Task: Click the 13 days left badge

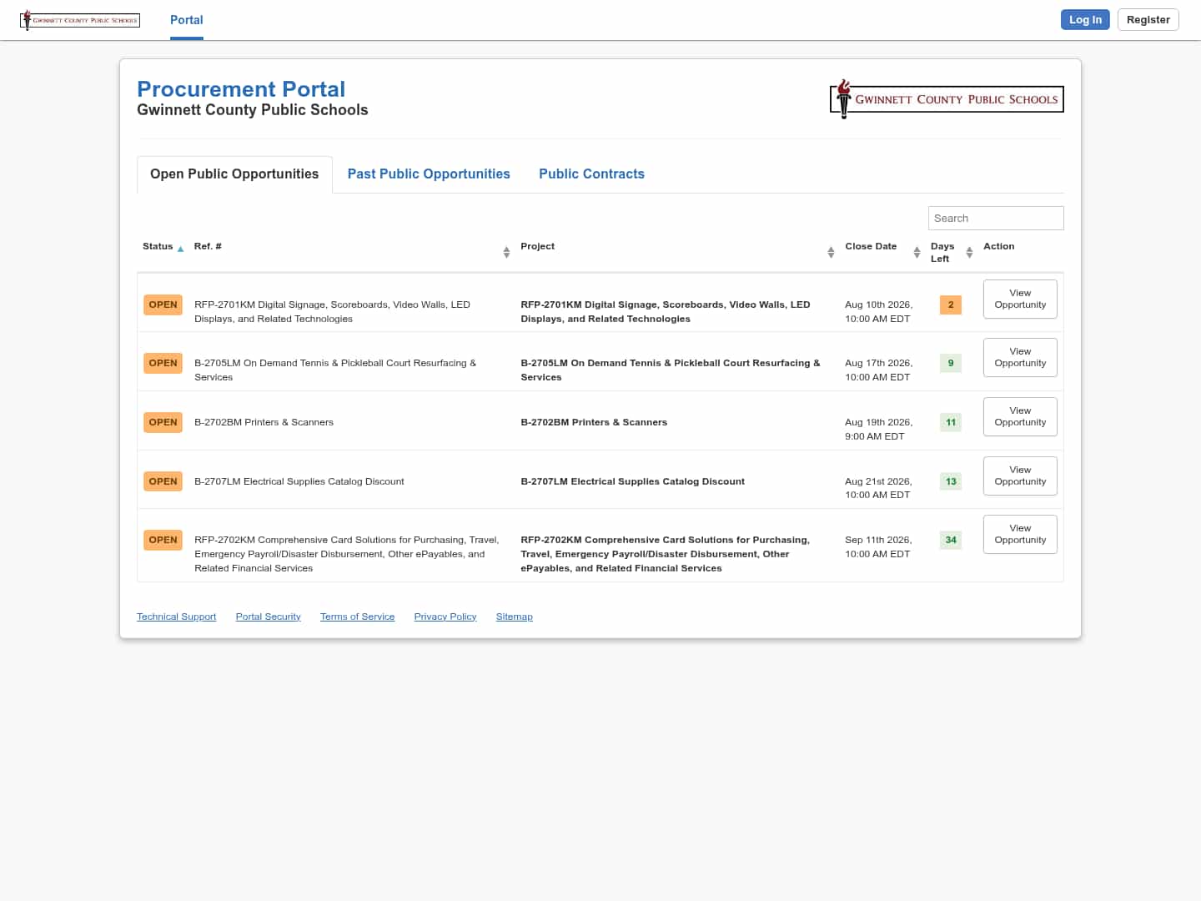Action: point(951,481)
